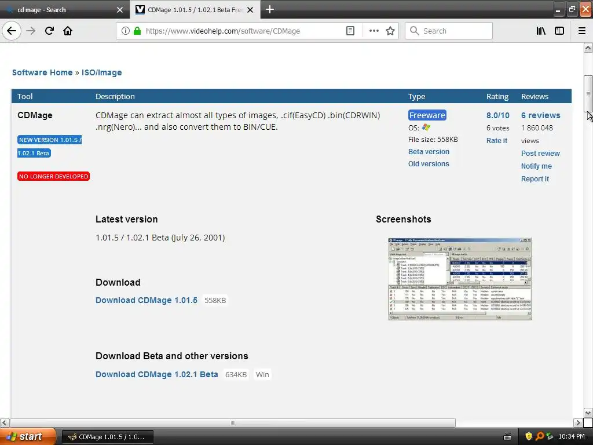
Task: Close the CDMage 1.01.5 tab
Action: 250,10
